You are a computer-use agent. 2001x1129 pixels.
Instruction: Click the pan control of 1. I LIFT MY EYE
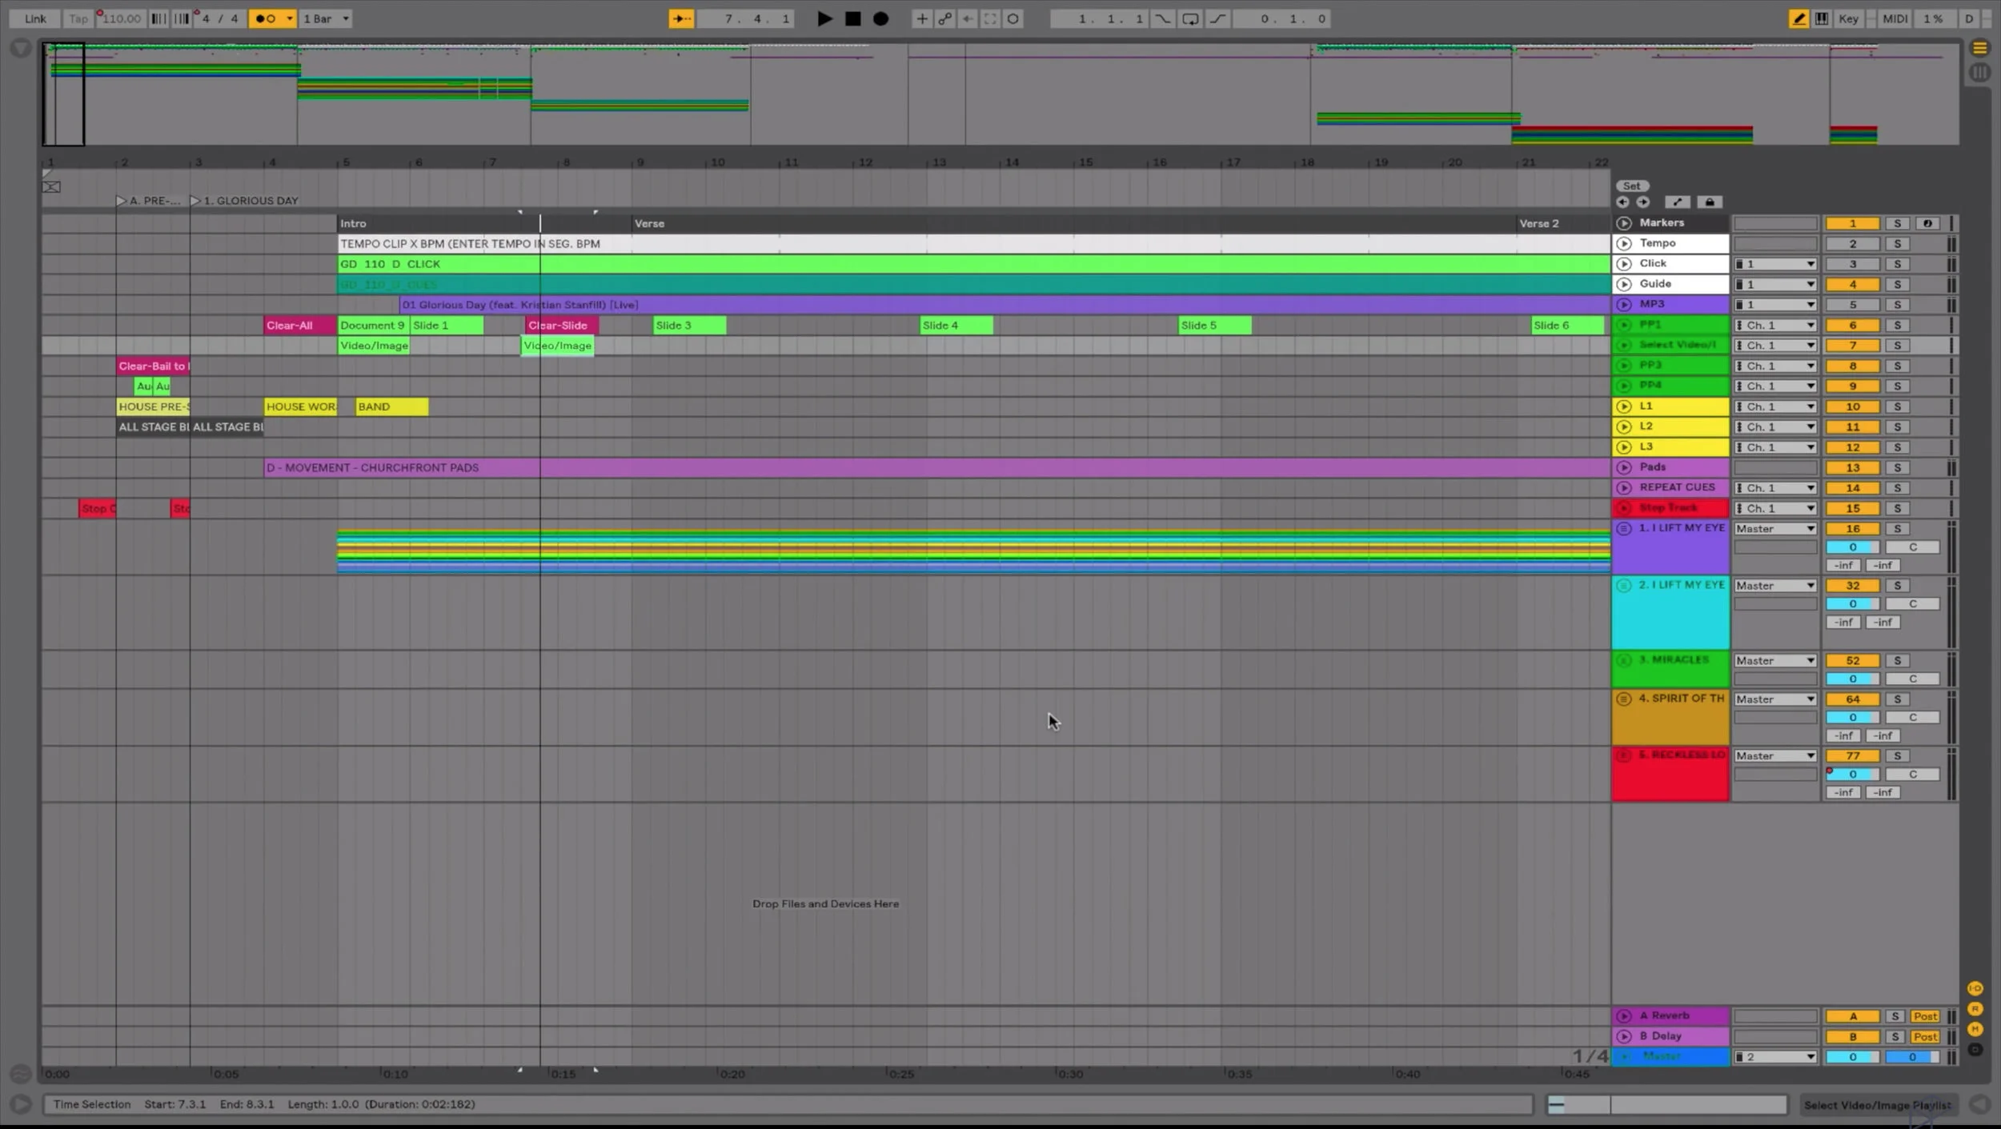tap(1912, 547)
